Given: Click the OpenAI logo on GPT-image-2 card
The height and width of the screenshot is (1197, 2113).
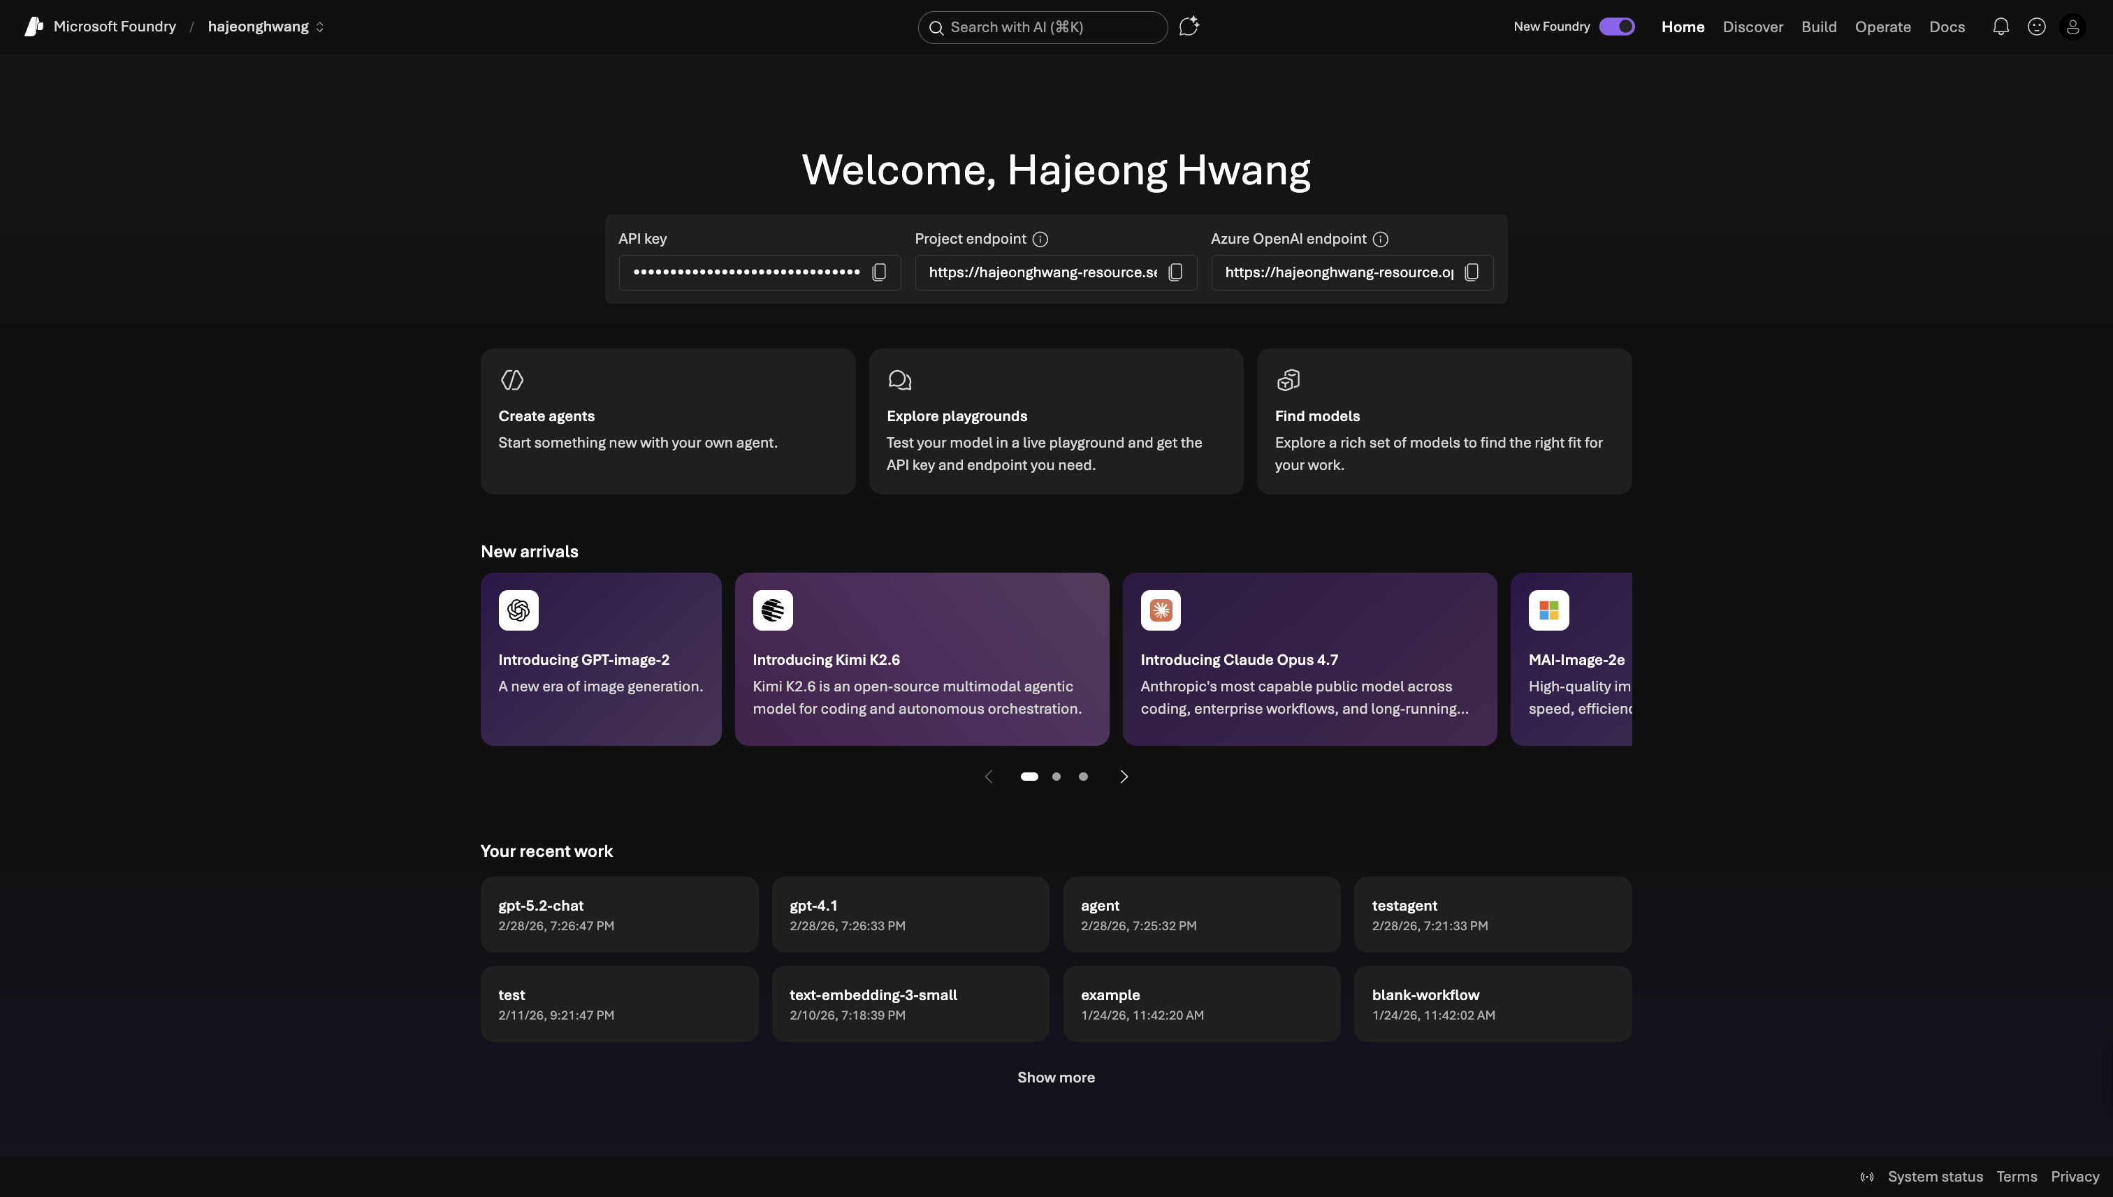Looking at the screenshot, I should point(518,610).
